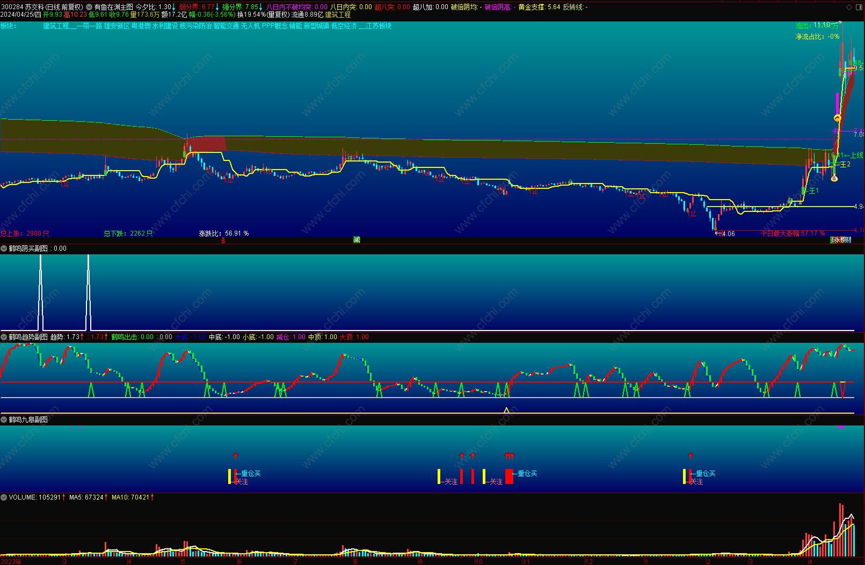Click the red $ marker below main chart
The image size is (865, 565).
click(223, 240)
